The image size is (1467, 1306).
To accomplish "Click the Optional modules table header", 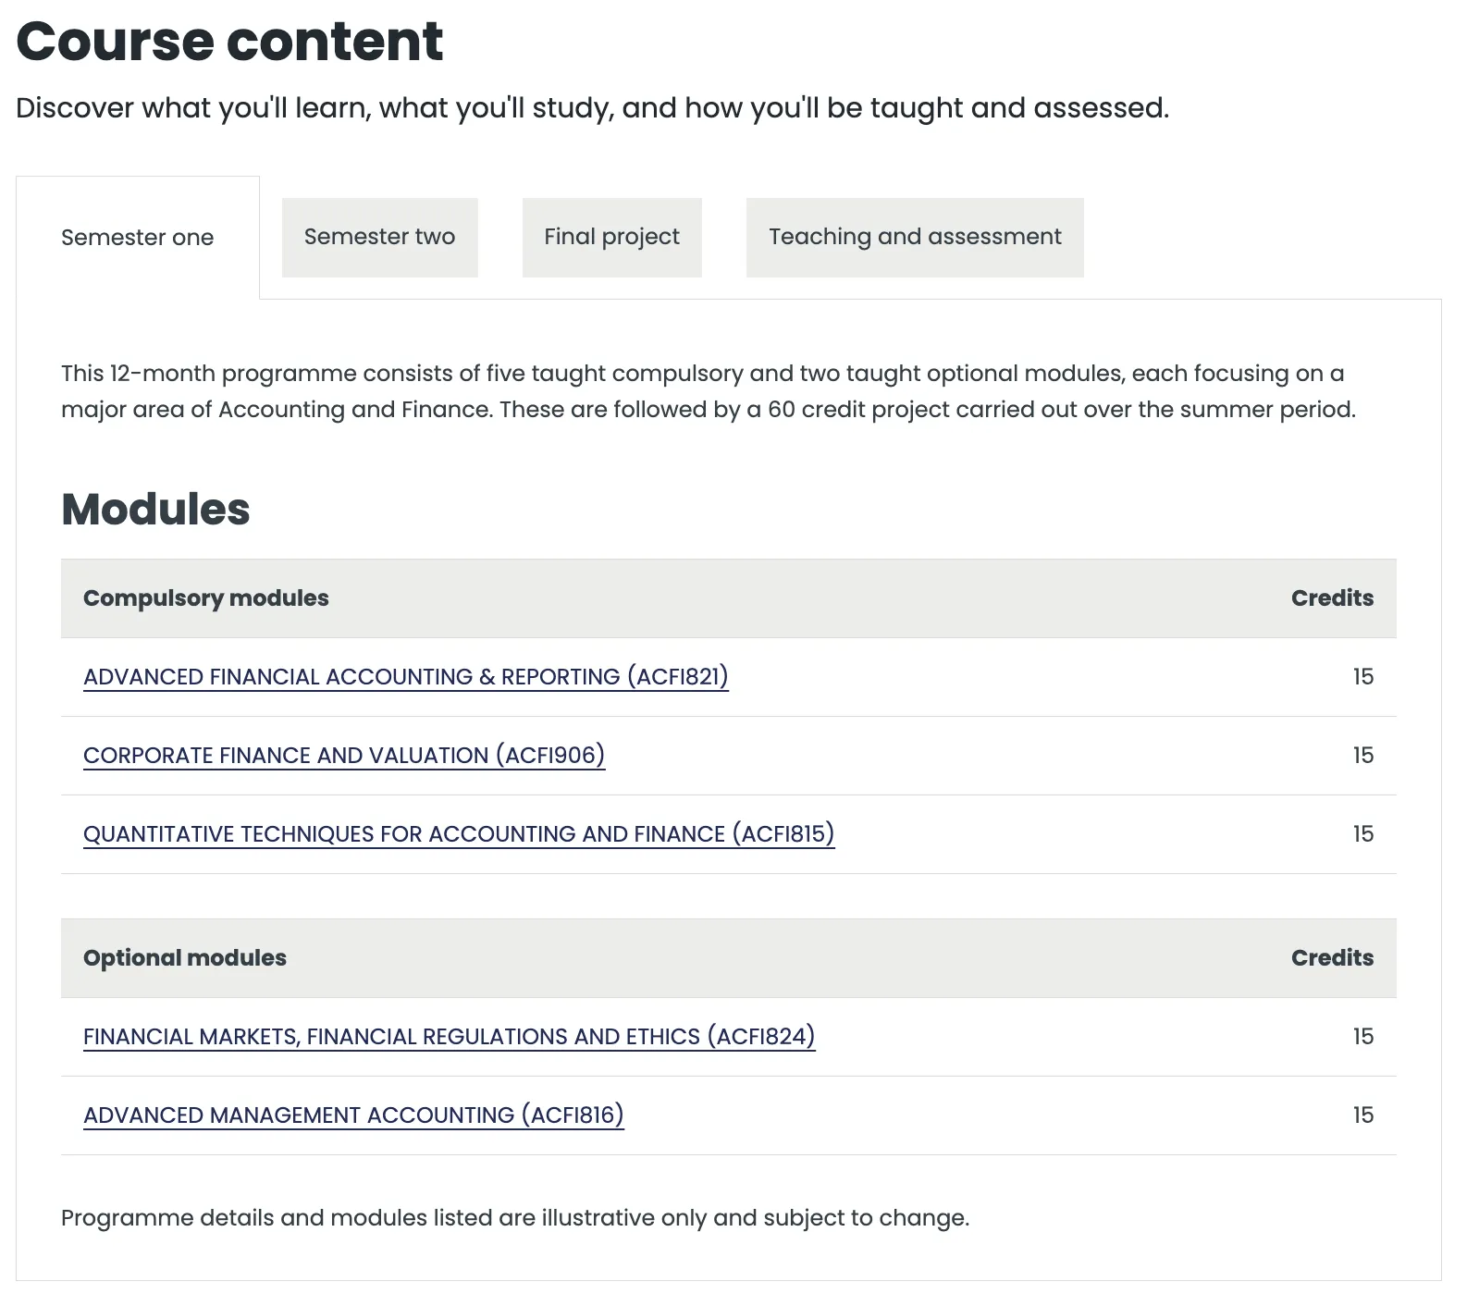I will 185,958.
